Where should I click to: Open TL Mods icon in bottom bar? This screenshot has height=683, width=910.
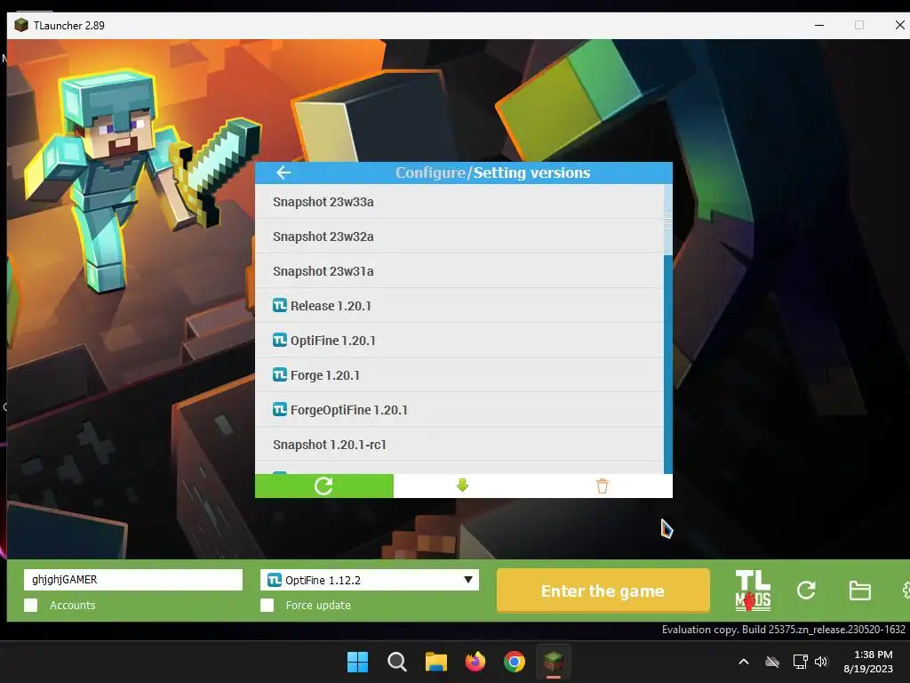(753, 591)
